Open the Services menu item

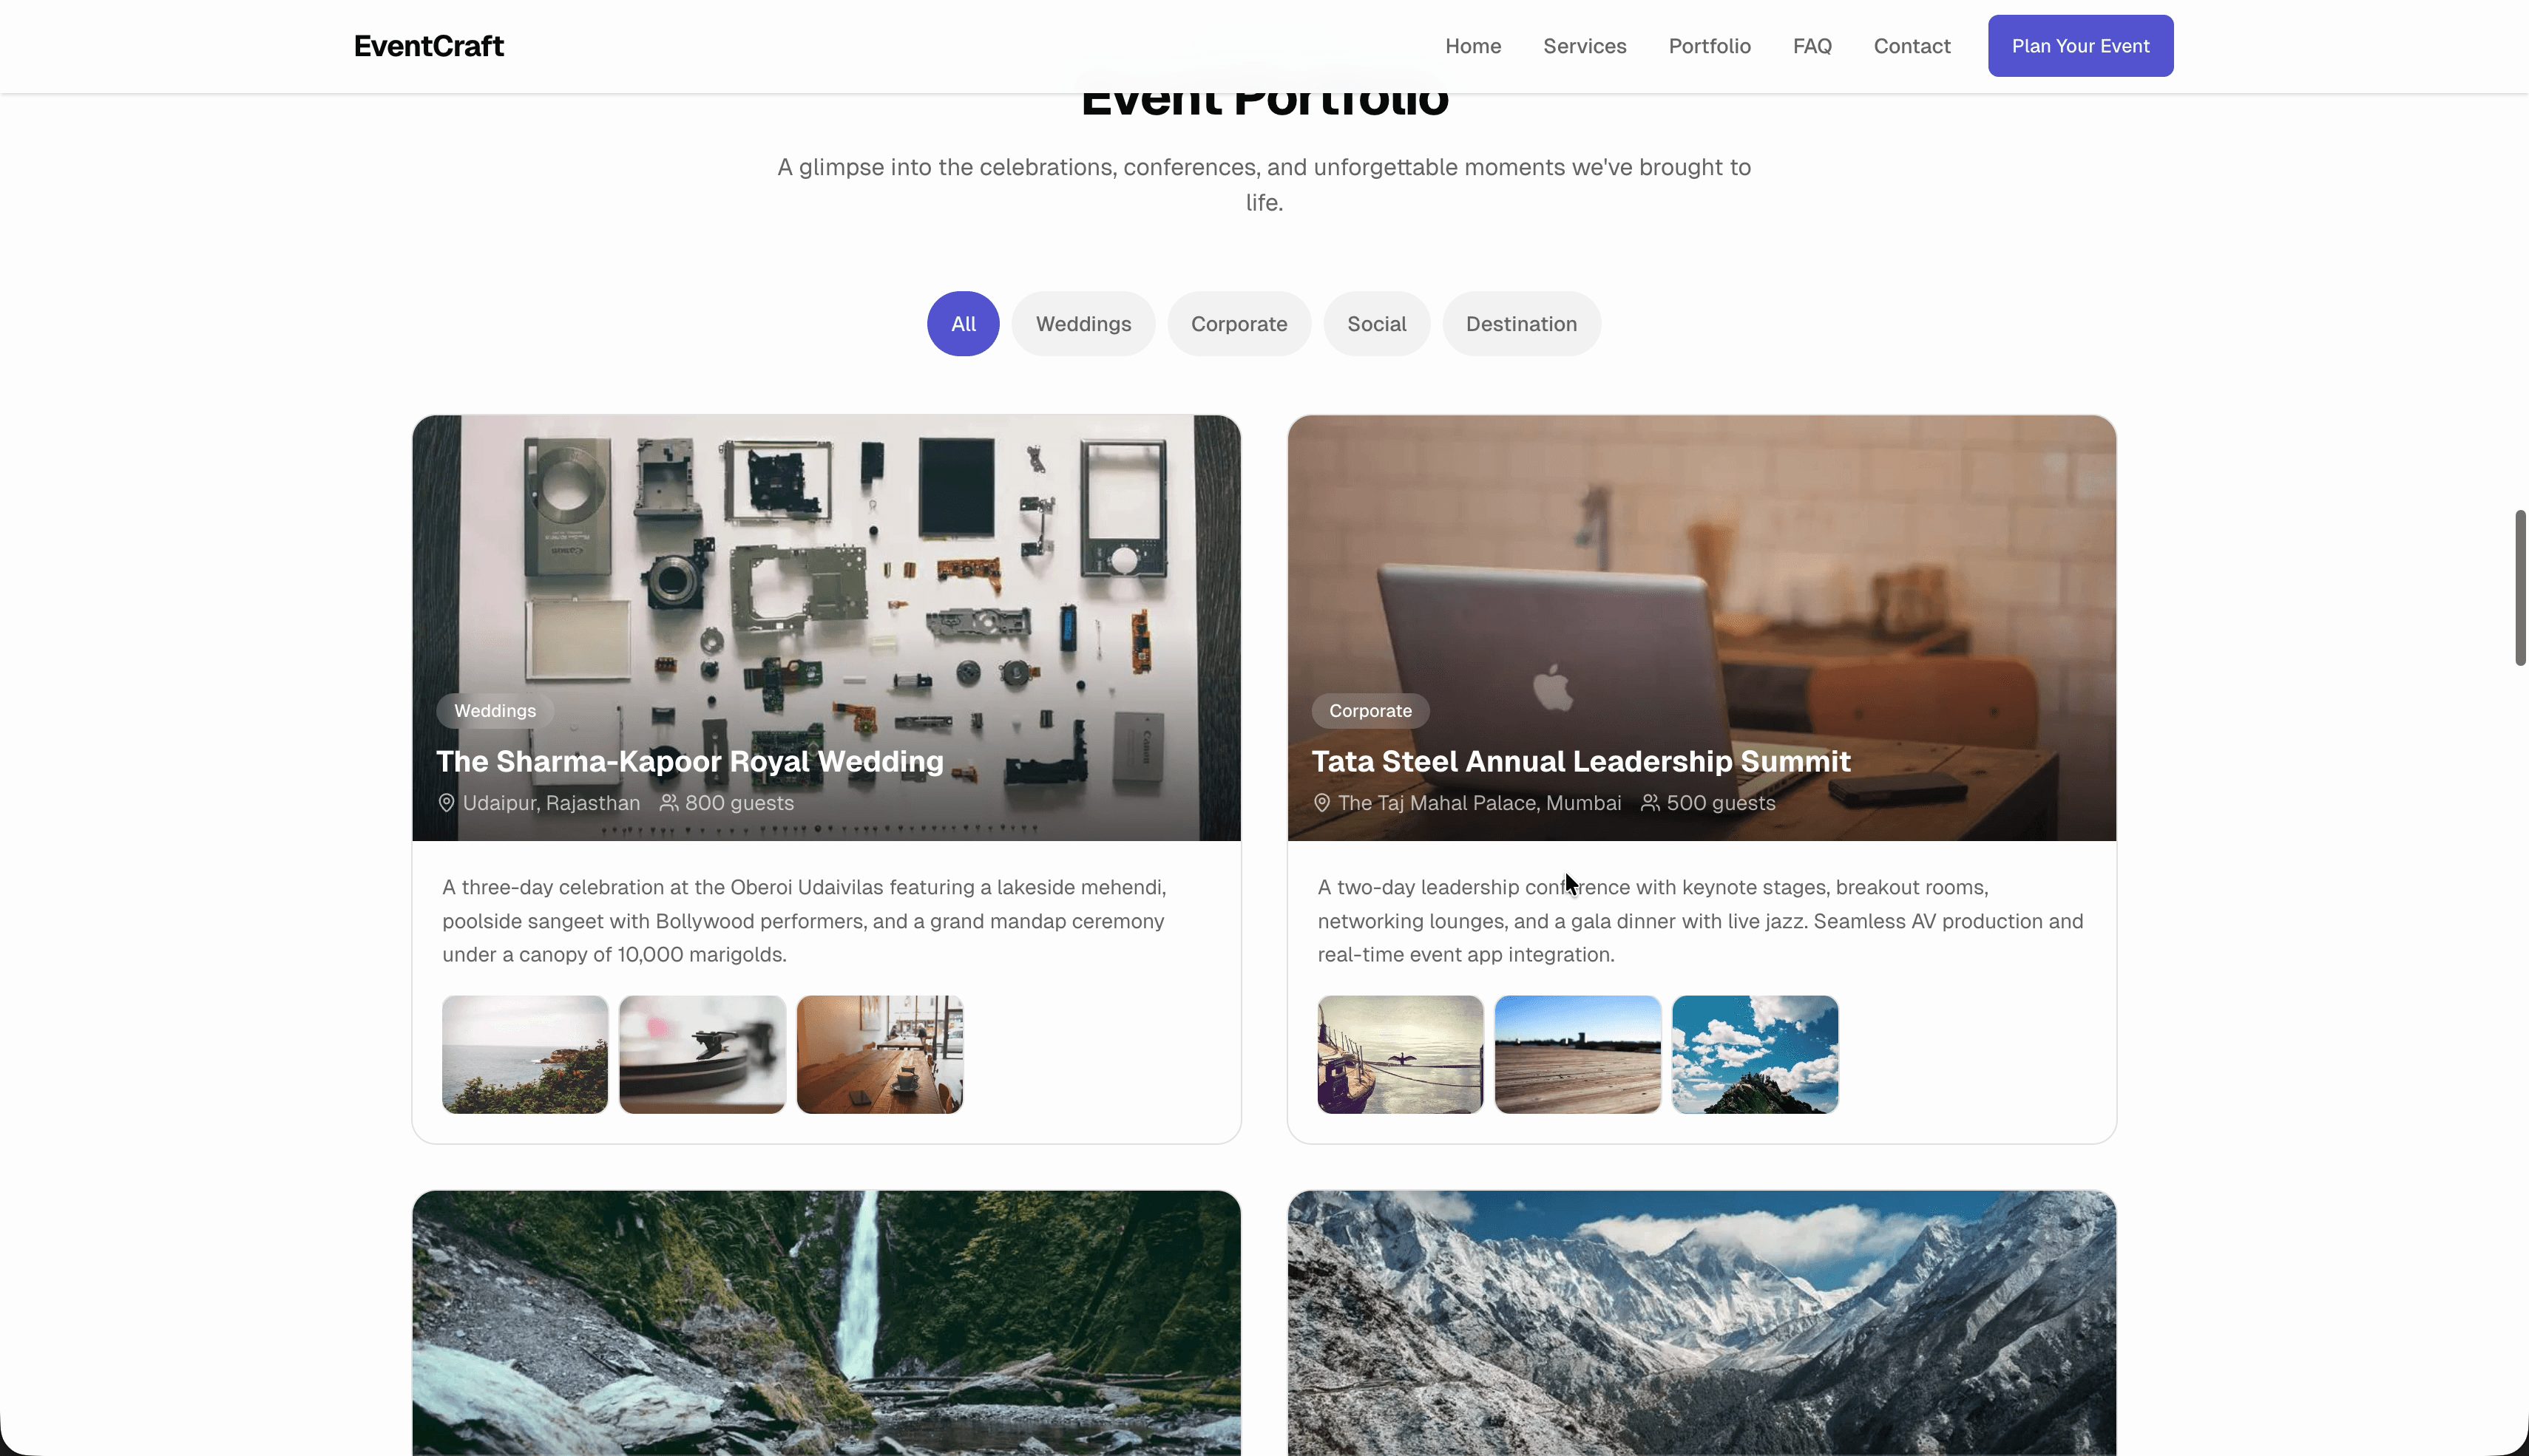pyautogui.click(x=1584, y=45)
